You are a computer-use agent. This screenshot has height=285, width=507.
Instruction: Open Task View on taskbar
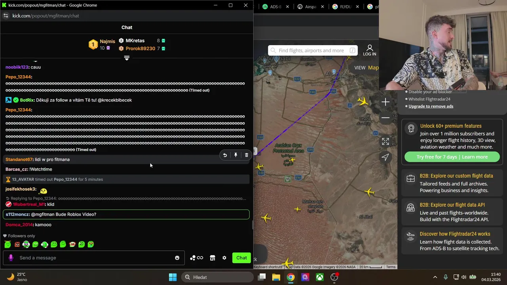[262, 277]
